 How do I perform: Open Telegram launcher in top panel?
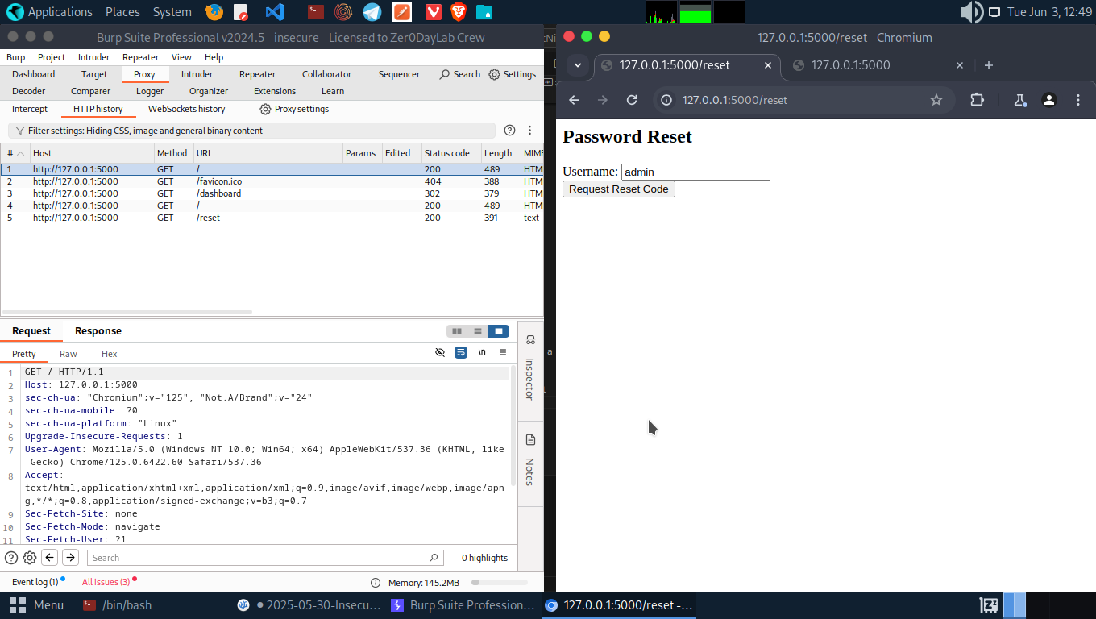point(372,12)
